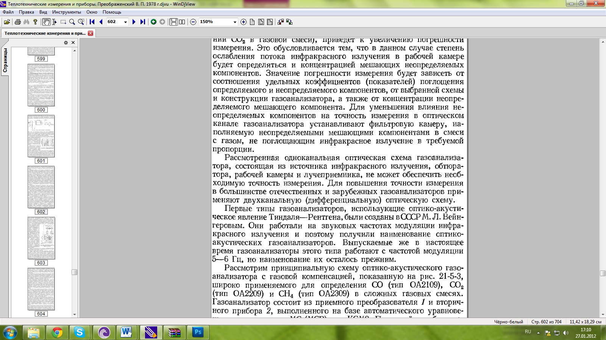Open Microsoft Word from taskbar
Image resolution: width=606 pixels, height=340 pixels.
[127, 332]
